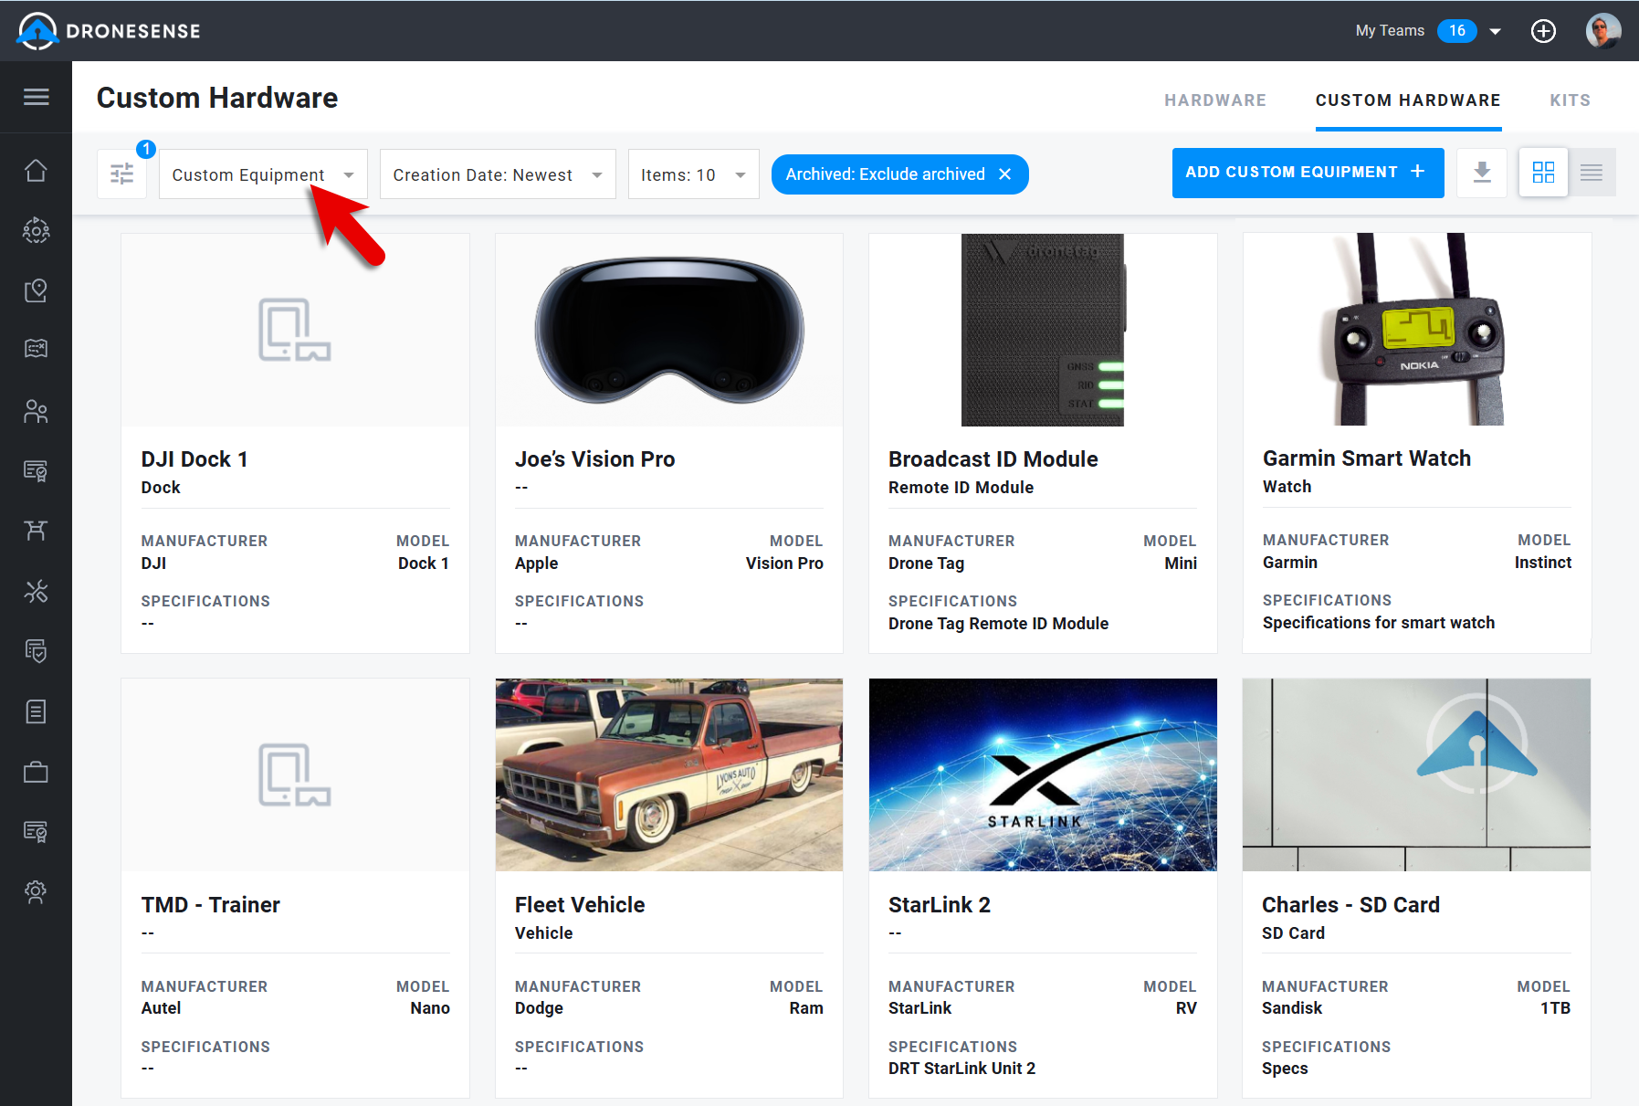Click the 'Dodge' manufacturer value
This screenshot has width=1639, height=1106.
coord(539,1008)
